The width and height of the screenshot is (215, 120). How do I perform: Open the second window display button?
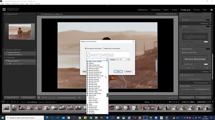(x=7, y=102)
